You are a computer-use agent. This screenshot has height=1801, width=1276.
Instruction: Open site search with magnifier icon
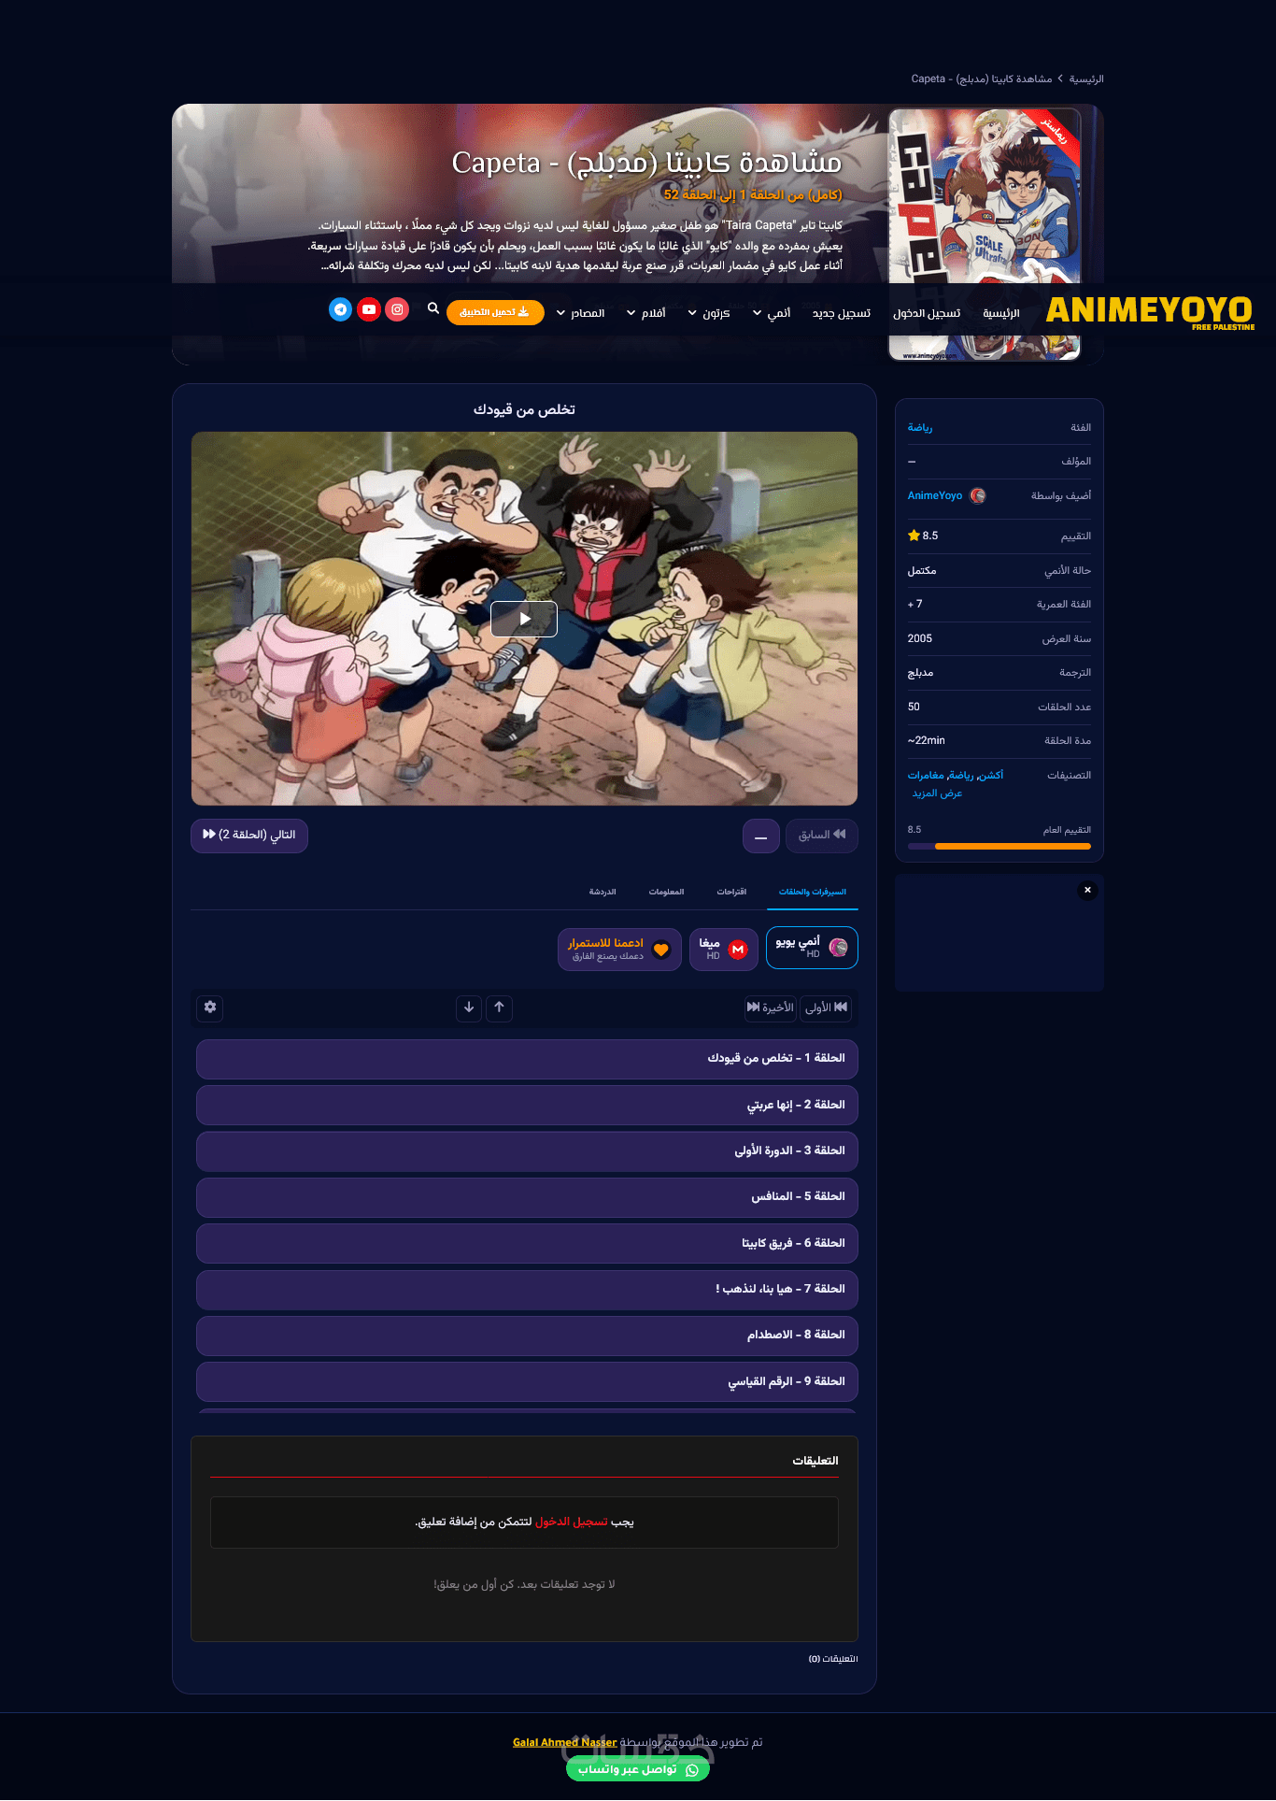point(433,308)
